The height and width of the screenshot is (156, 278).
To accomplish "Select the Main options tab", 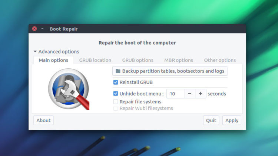I will [x=53, y=60].
